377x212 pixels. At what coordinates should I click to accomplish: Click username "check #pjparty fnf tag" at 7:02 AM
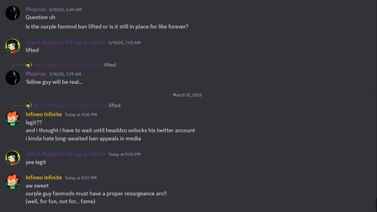pos(65,42)
